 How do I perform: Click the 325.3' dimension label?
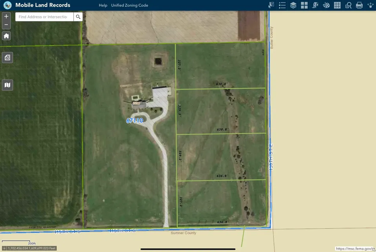pyautogui.click(x=180, y=111)
